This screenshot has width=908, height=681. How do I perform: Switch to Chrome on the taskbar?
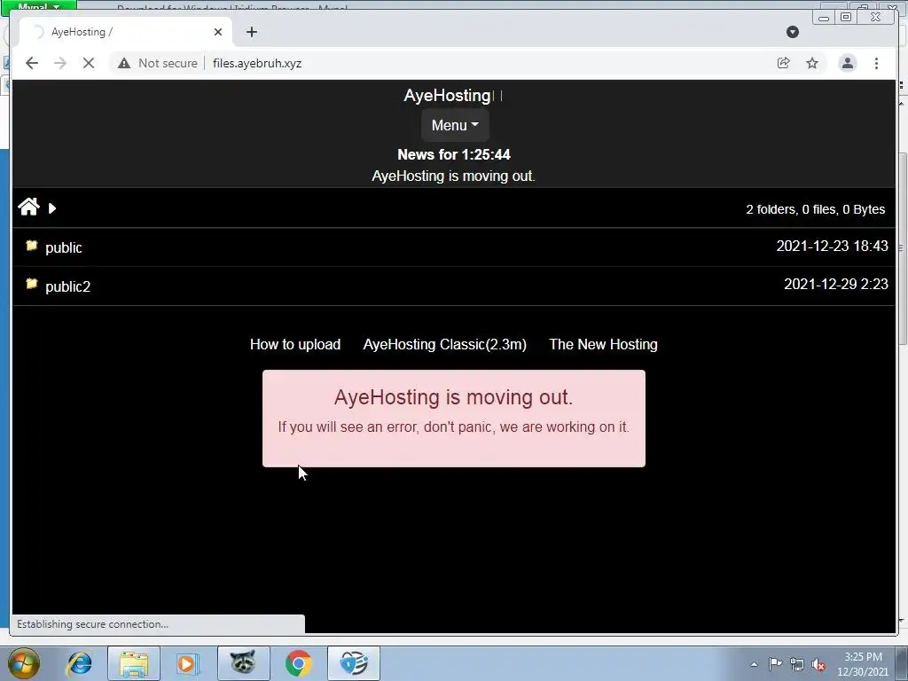click(x=298, y=663)
